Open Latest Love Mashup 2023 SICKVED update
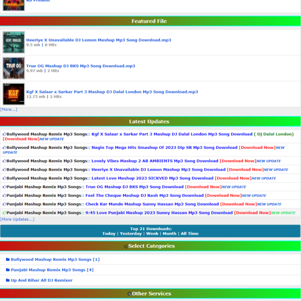301x301 pixels. tap(153, 178)
